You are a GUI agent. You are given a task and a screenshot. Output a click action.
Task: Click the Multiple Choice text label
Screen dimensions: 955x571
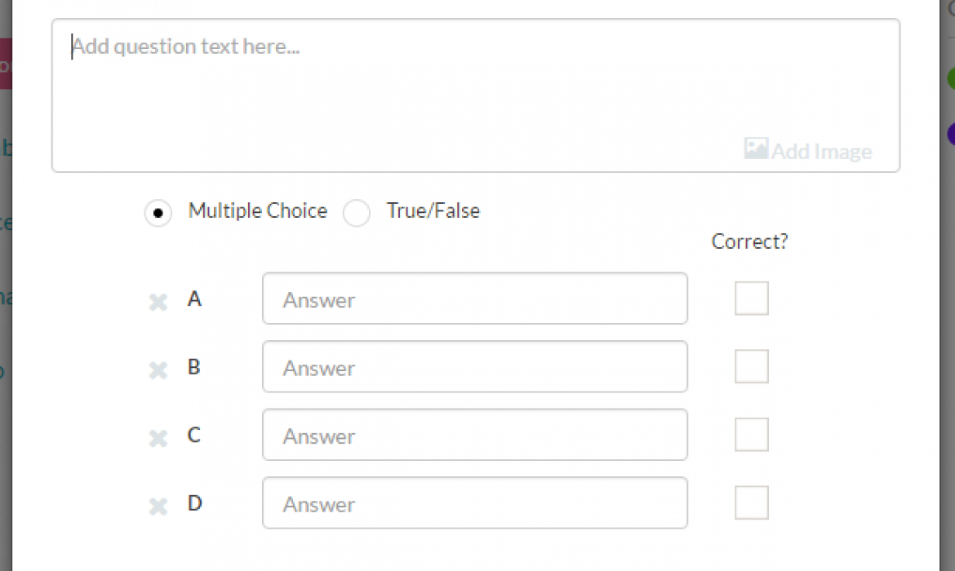point(257,211)
